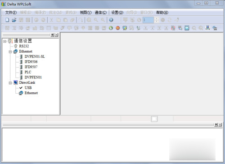Close the bottom output panel
The image size is (225, 164).
click(x=220, y=125)
